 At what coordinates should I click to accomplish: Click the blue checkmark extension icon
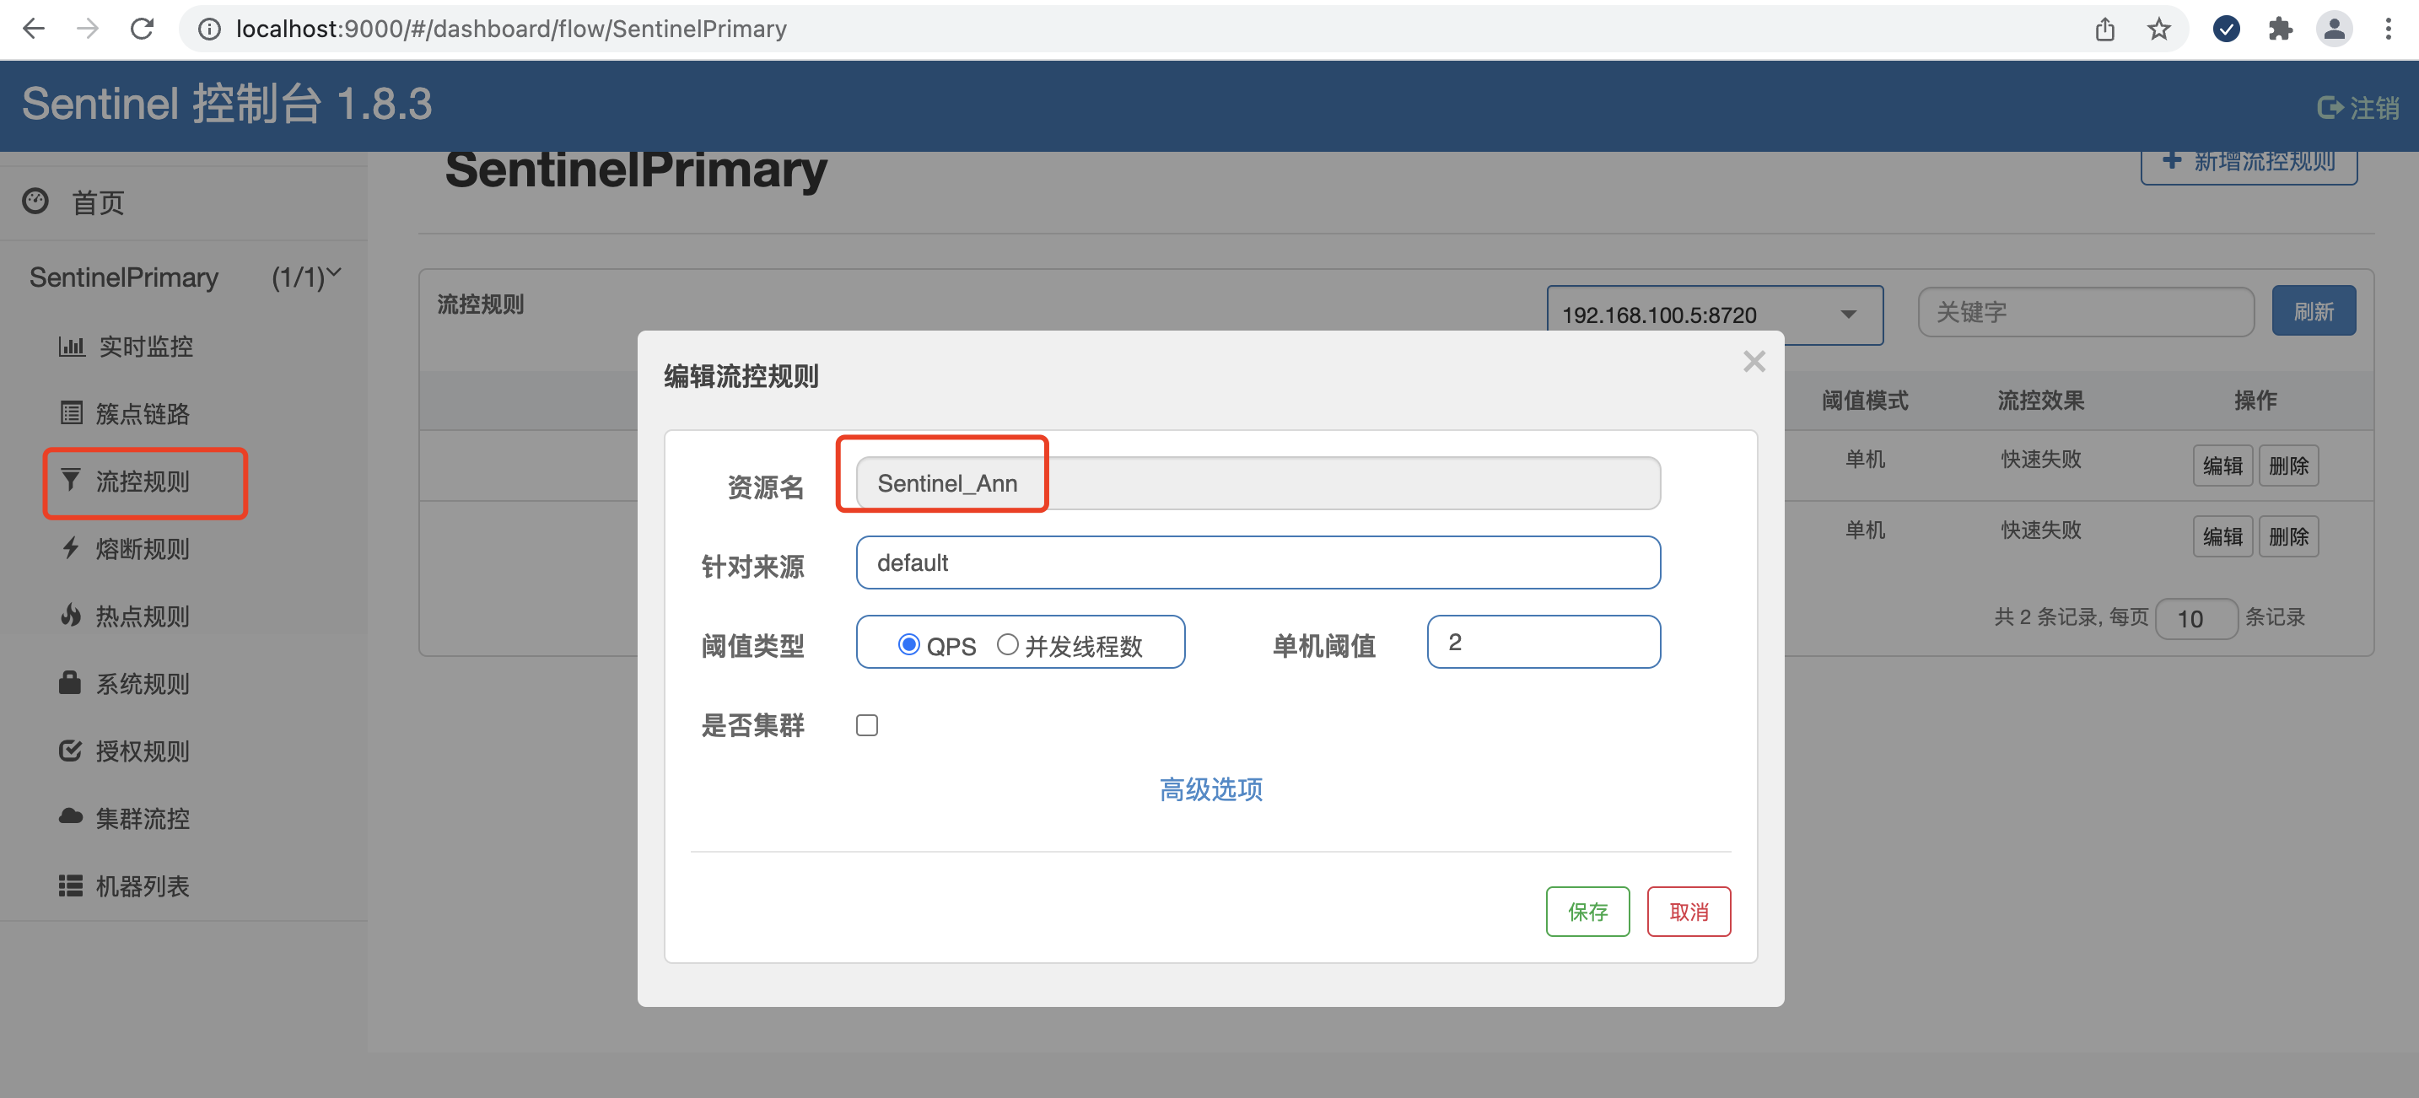2227,30
